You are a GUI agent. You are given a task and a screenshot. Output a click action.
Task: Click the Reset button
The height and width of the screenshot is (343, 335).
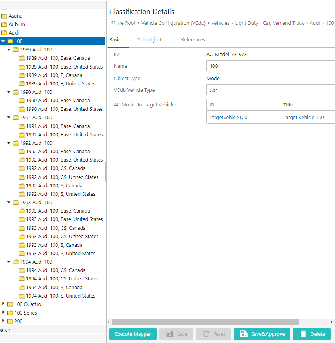coord(213,334)
